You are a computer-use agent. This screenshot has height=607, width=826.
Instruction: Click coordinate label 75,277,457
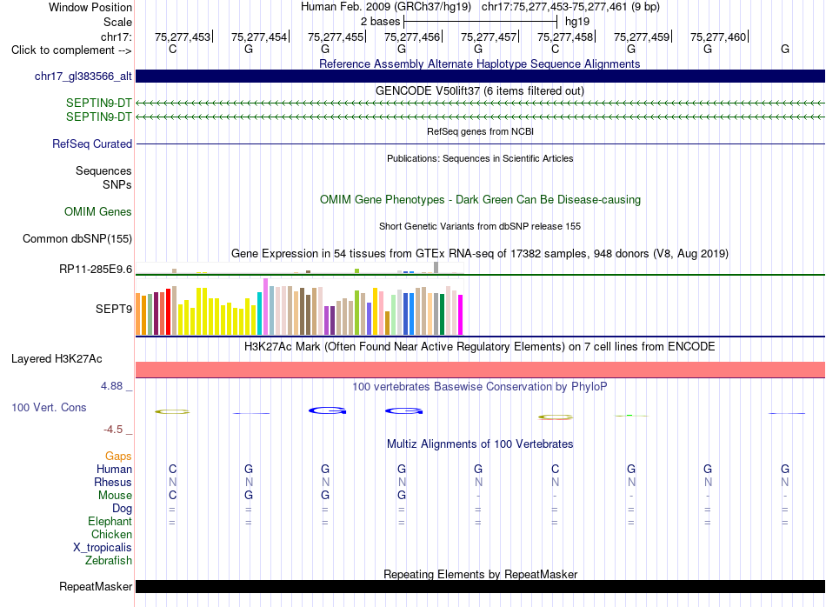point(489,37)
